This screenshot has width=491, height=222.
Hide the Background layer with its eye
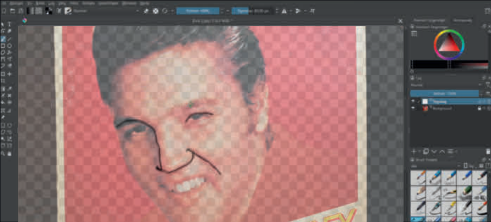coord(413,108)
